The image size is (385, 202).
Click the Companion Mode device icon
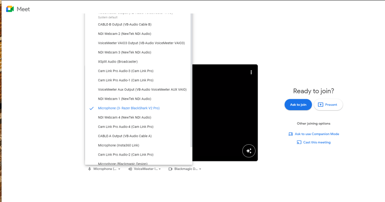coord(291,134)
